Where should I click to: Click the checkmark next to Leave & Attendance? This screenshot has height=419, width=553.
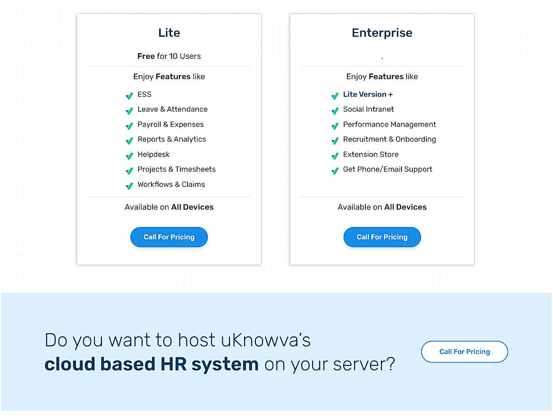click(129, 110)
